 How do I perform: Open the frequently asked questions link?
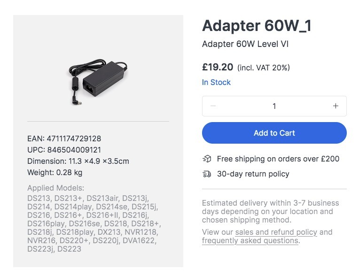tap(250, 241)
